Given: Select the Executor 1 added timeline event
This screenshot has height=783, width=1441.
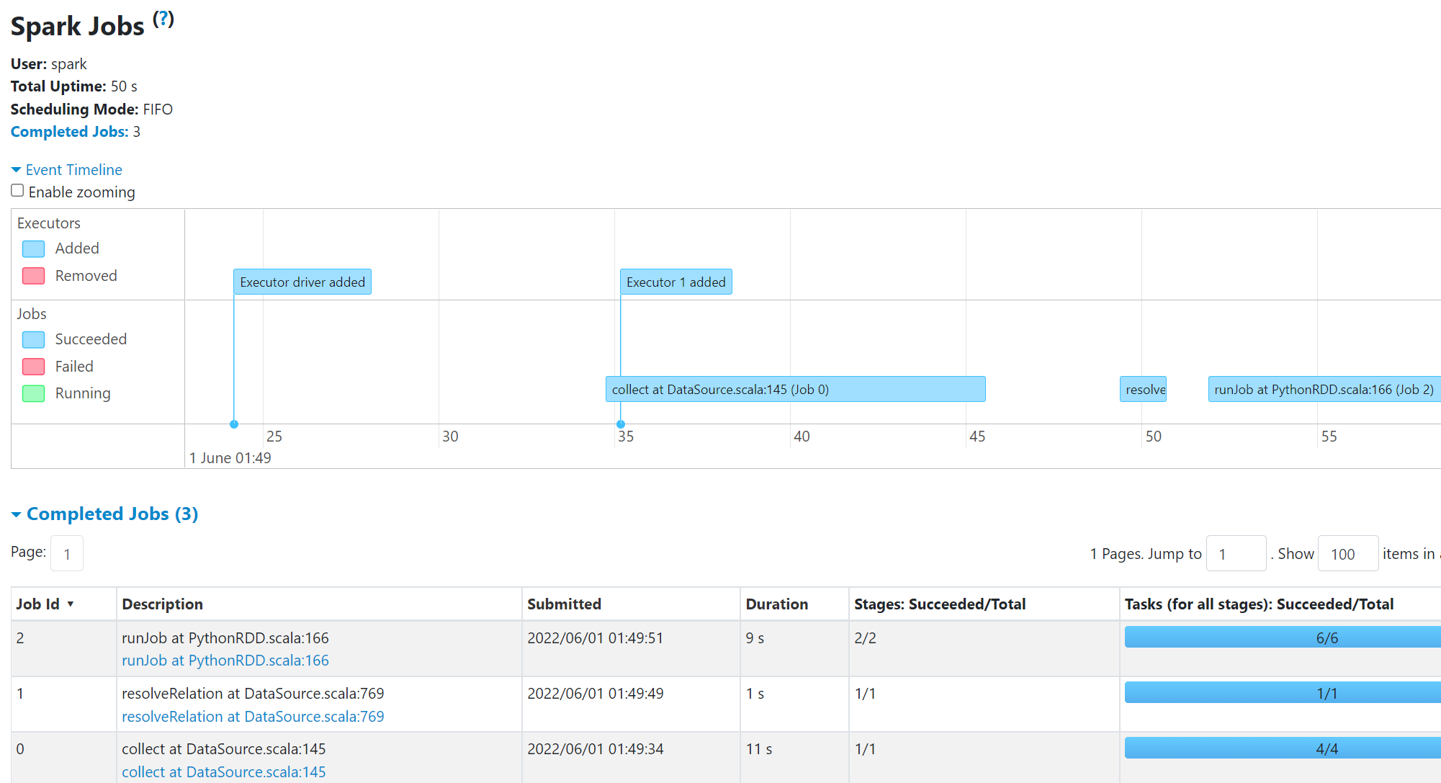Looking at the screenshot, I should pyautogui.click(x=675, y=282).
